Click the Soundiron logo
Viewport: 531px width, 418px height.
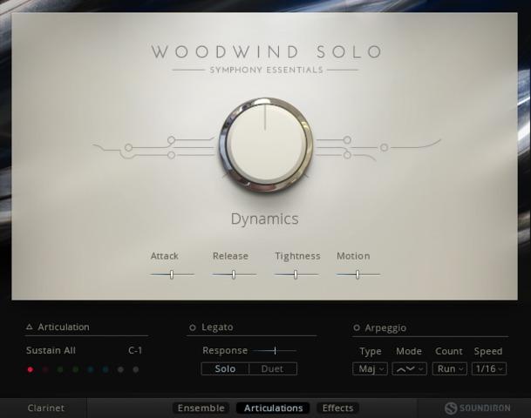tap(478, 408)
